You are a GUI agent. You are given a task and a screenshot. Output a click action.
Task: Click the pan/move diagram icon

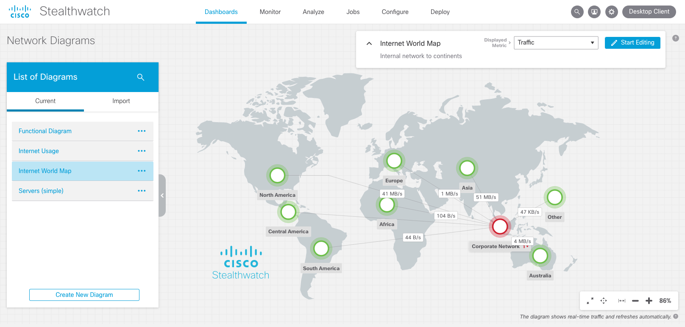coord(604,301)
